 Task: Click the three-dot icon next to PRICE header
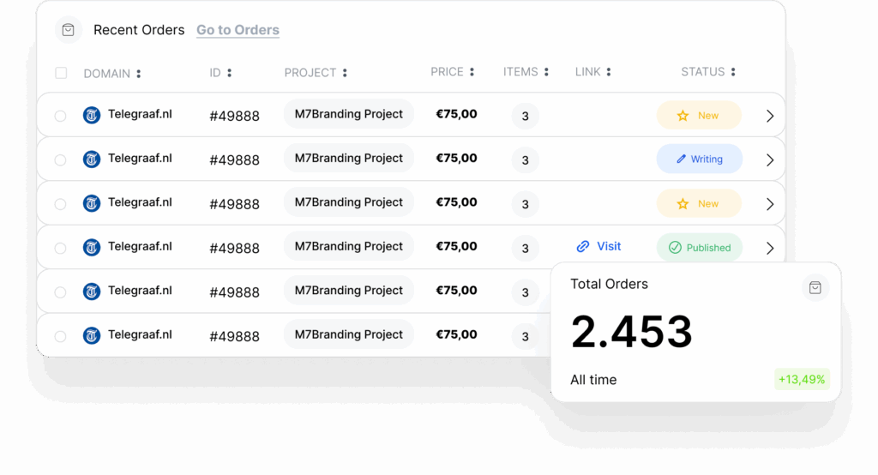[x=472, y=73]
